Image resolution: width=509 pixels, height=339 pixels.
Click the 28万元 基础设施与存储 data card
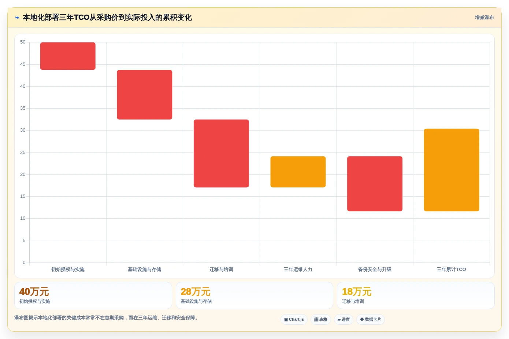click(254, 295)
